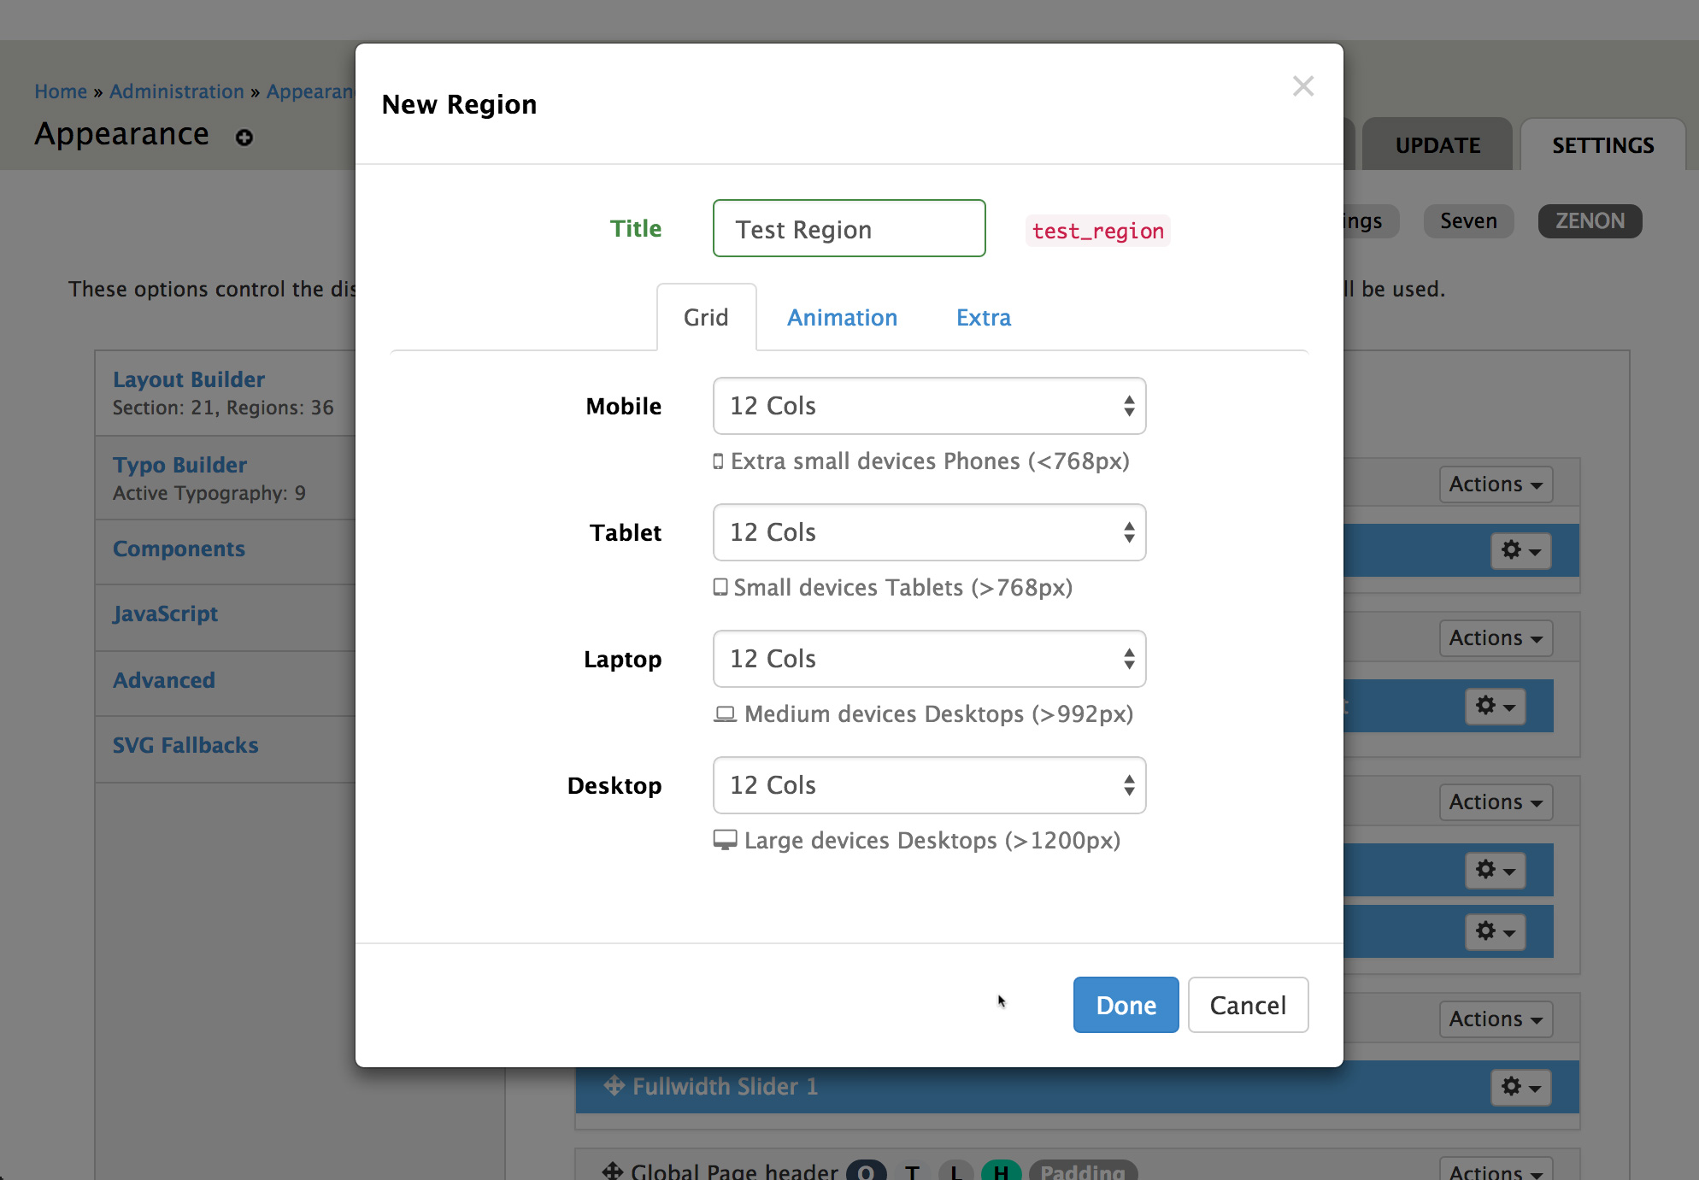Open the Desktop columns dropdown
This screenshot has width=1699, height=1180.
pos(929,785)
